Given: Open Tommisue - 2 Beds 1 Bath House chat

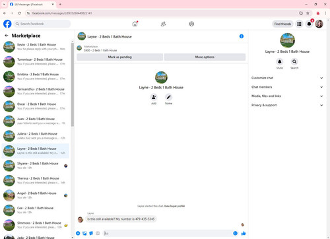Looking at the screenshot, I should click(x=36, y=61).
